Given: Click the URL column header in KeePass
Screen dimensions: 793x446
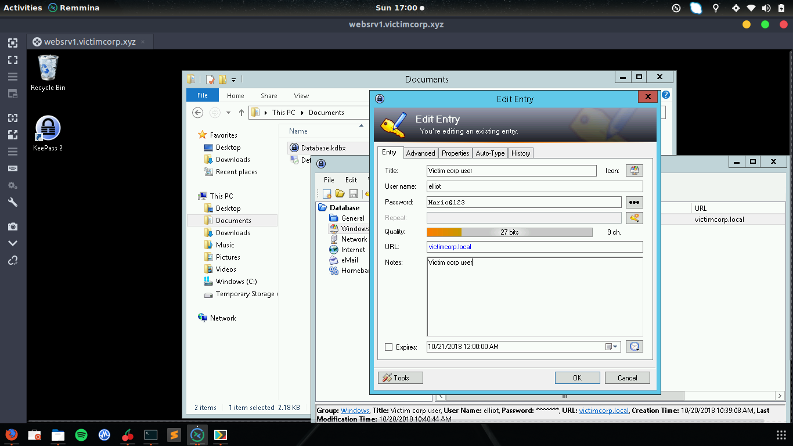Looking at the screenshot, I should 738,208.
